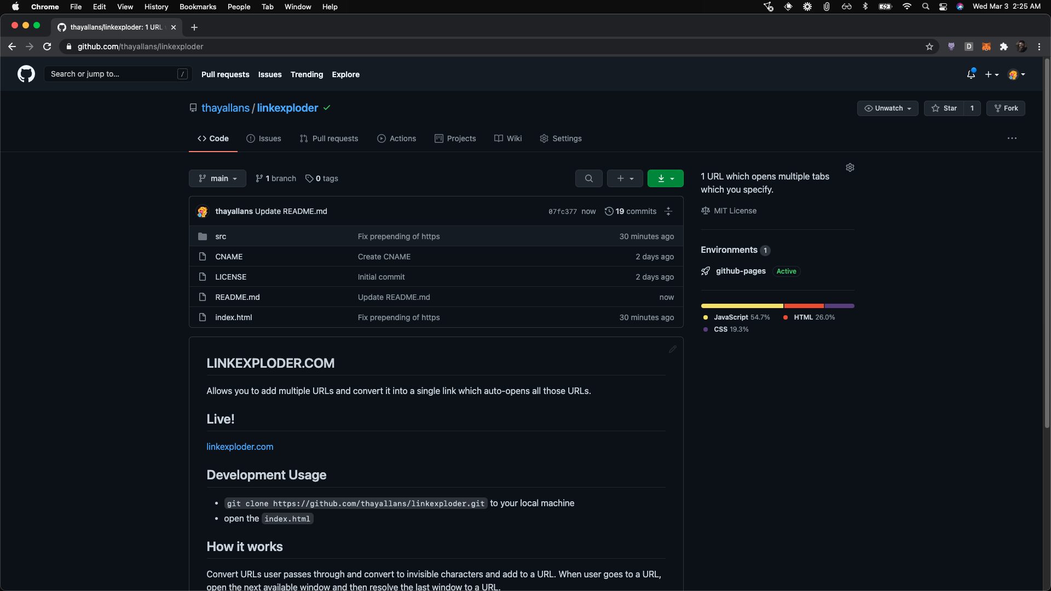Open the About section settings gear
The height and width of the screenshot is (591, 1051).
tap(850, 167)
